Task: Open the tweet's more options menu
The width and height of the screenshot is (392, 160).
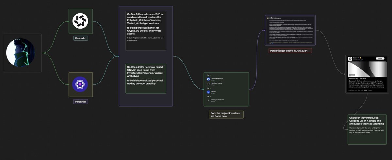Action: pyautogui.click(x=386, y=59)
